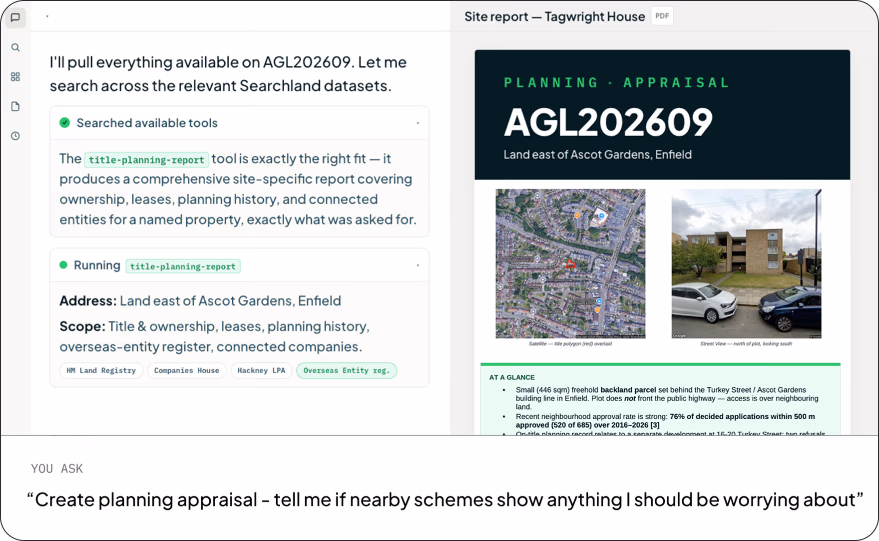The height and width of the screenshot is (541, 879).
Task: Click green status dot beside Running
Action: [63, 265]
